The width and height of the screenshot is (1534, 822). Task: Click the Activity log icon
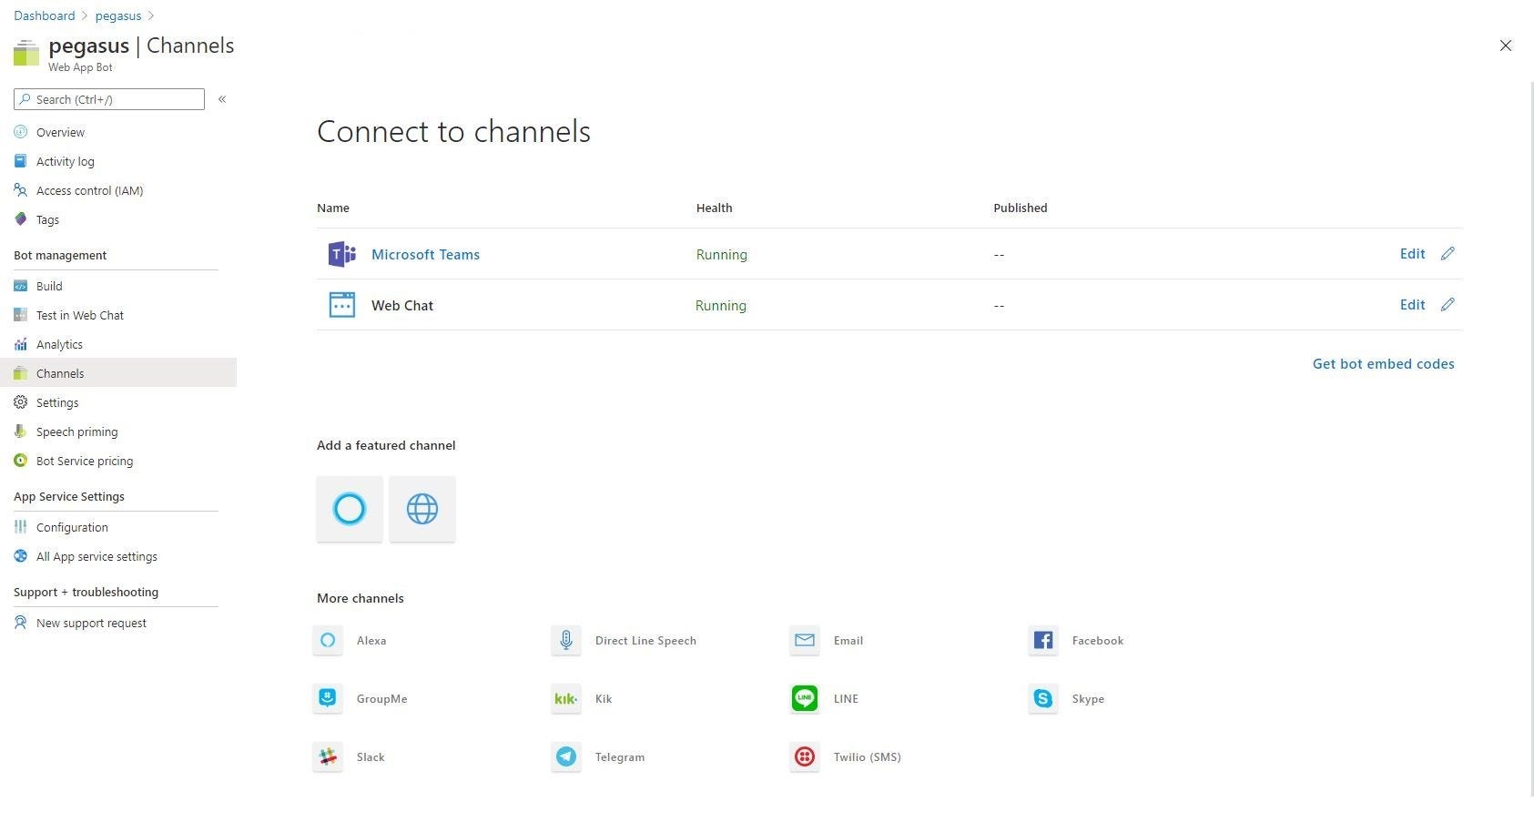tap(21, 161)
